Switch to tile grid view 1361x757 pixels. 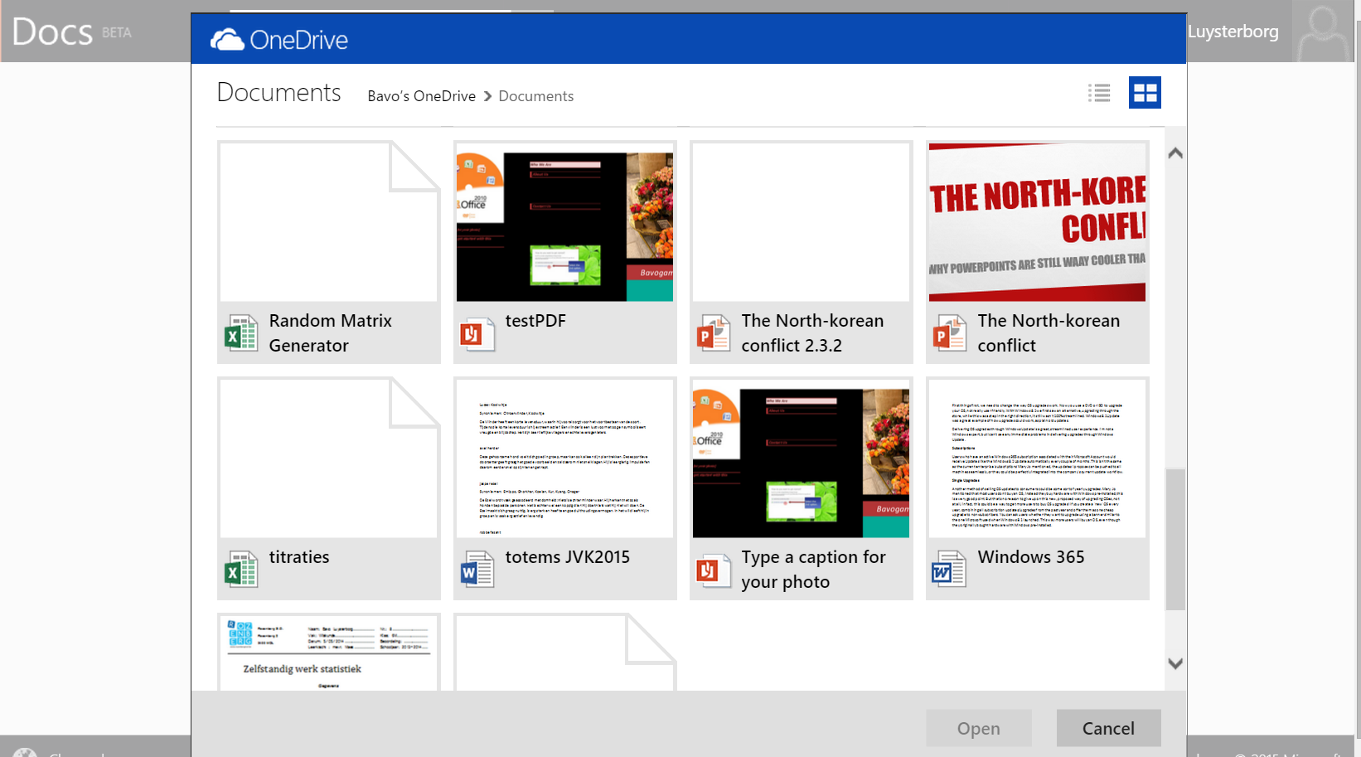click(x=1145, y=93)
